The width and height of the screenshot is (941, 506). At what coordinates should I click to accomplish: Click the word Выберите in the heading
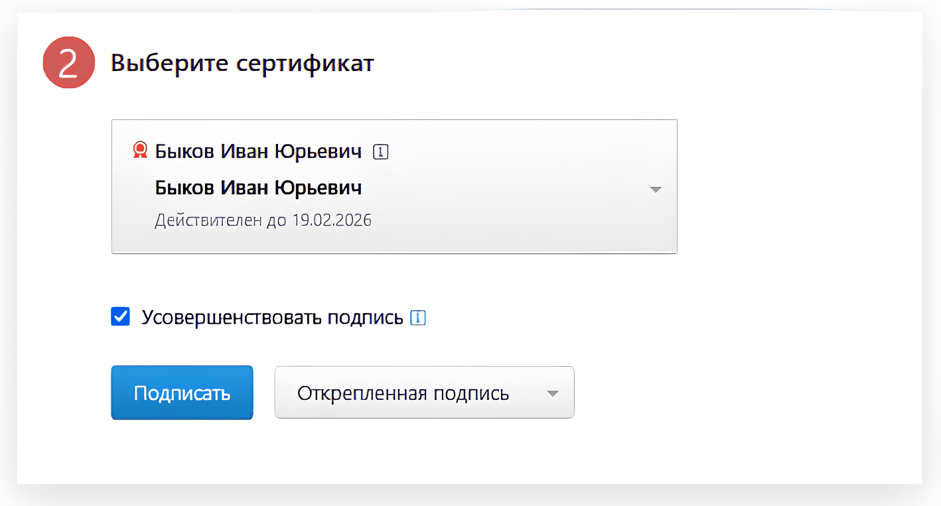(x=161, y=64)
